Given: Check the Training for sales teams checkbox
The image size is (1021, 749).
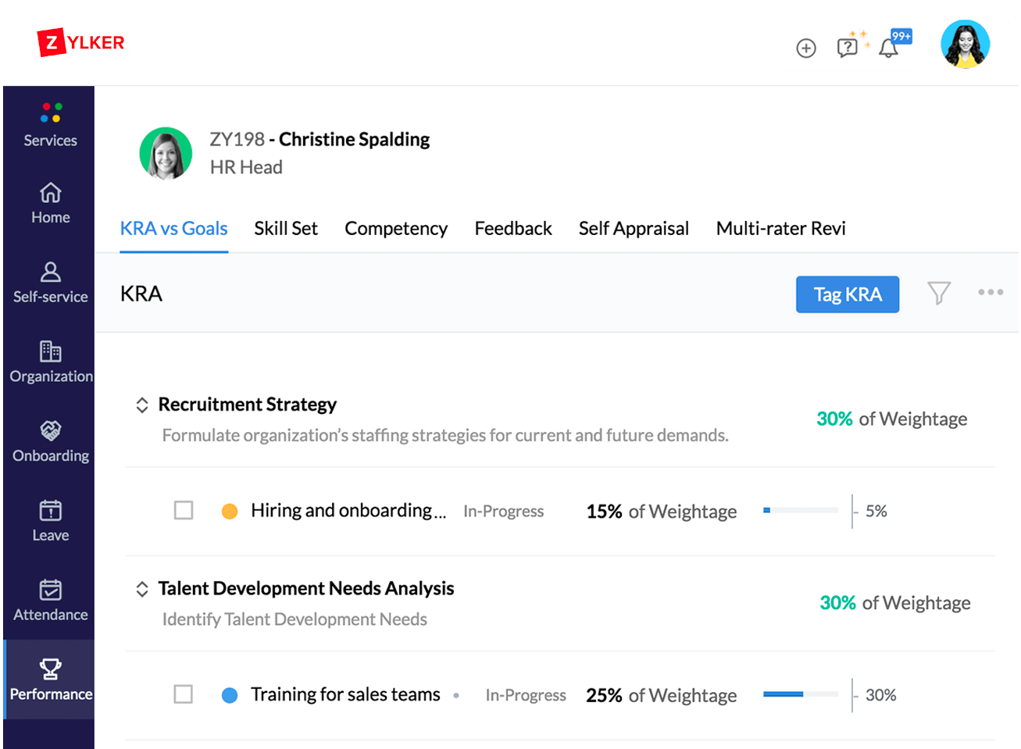Looking at the screenshot, I should point(184,694).
